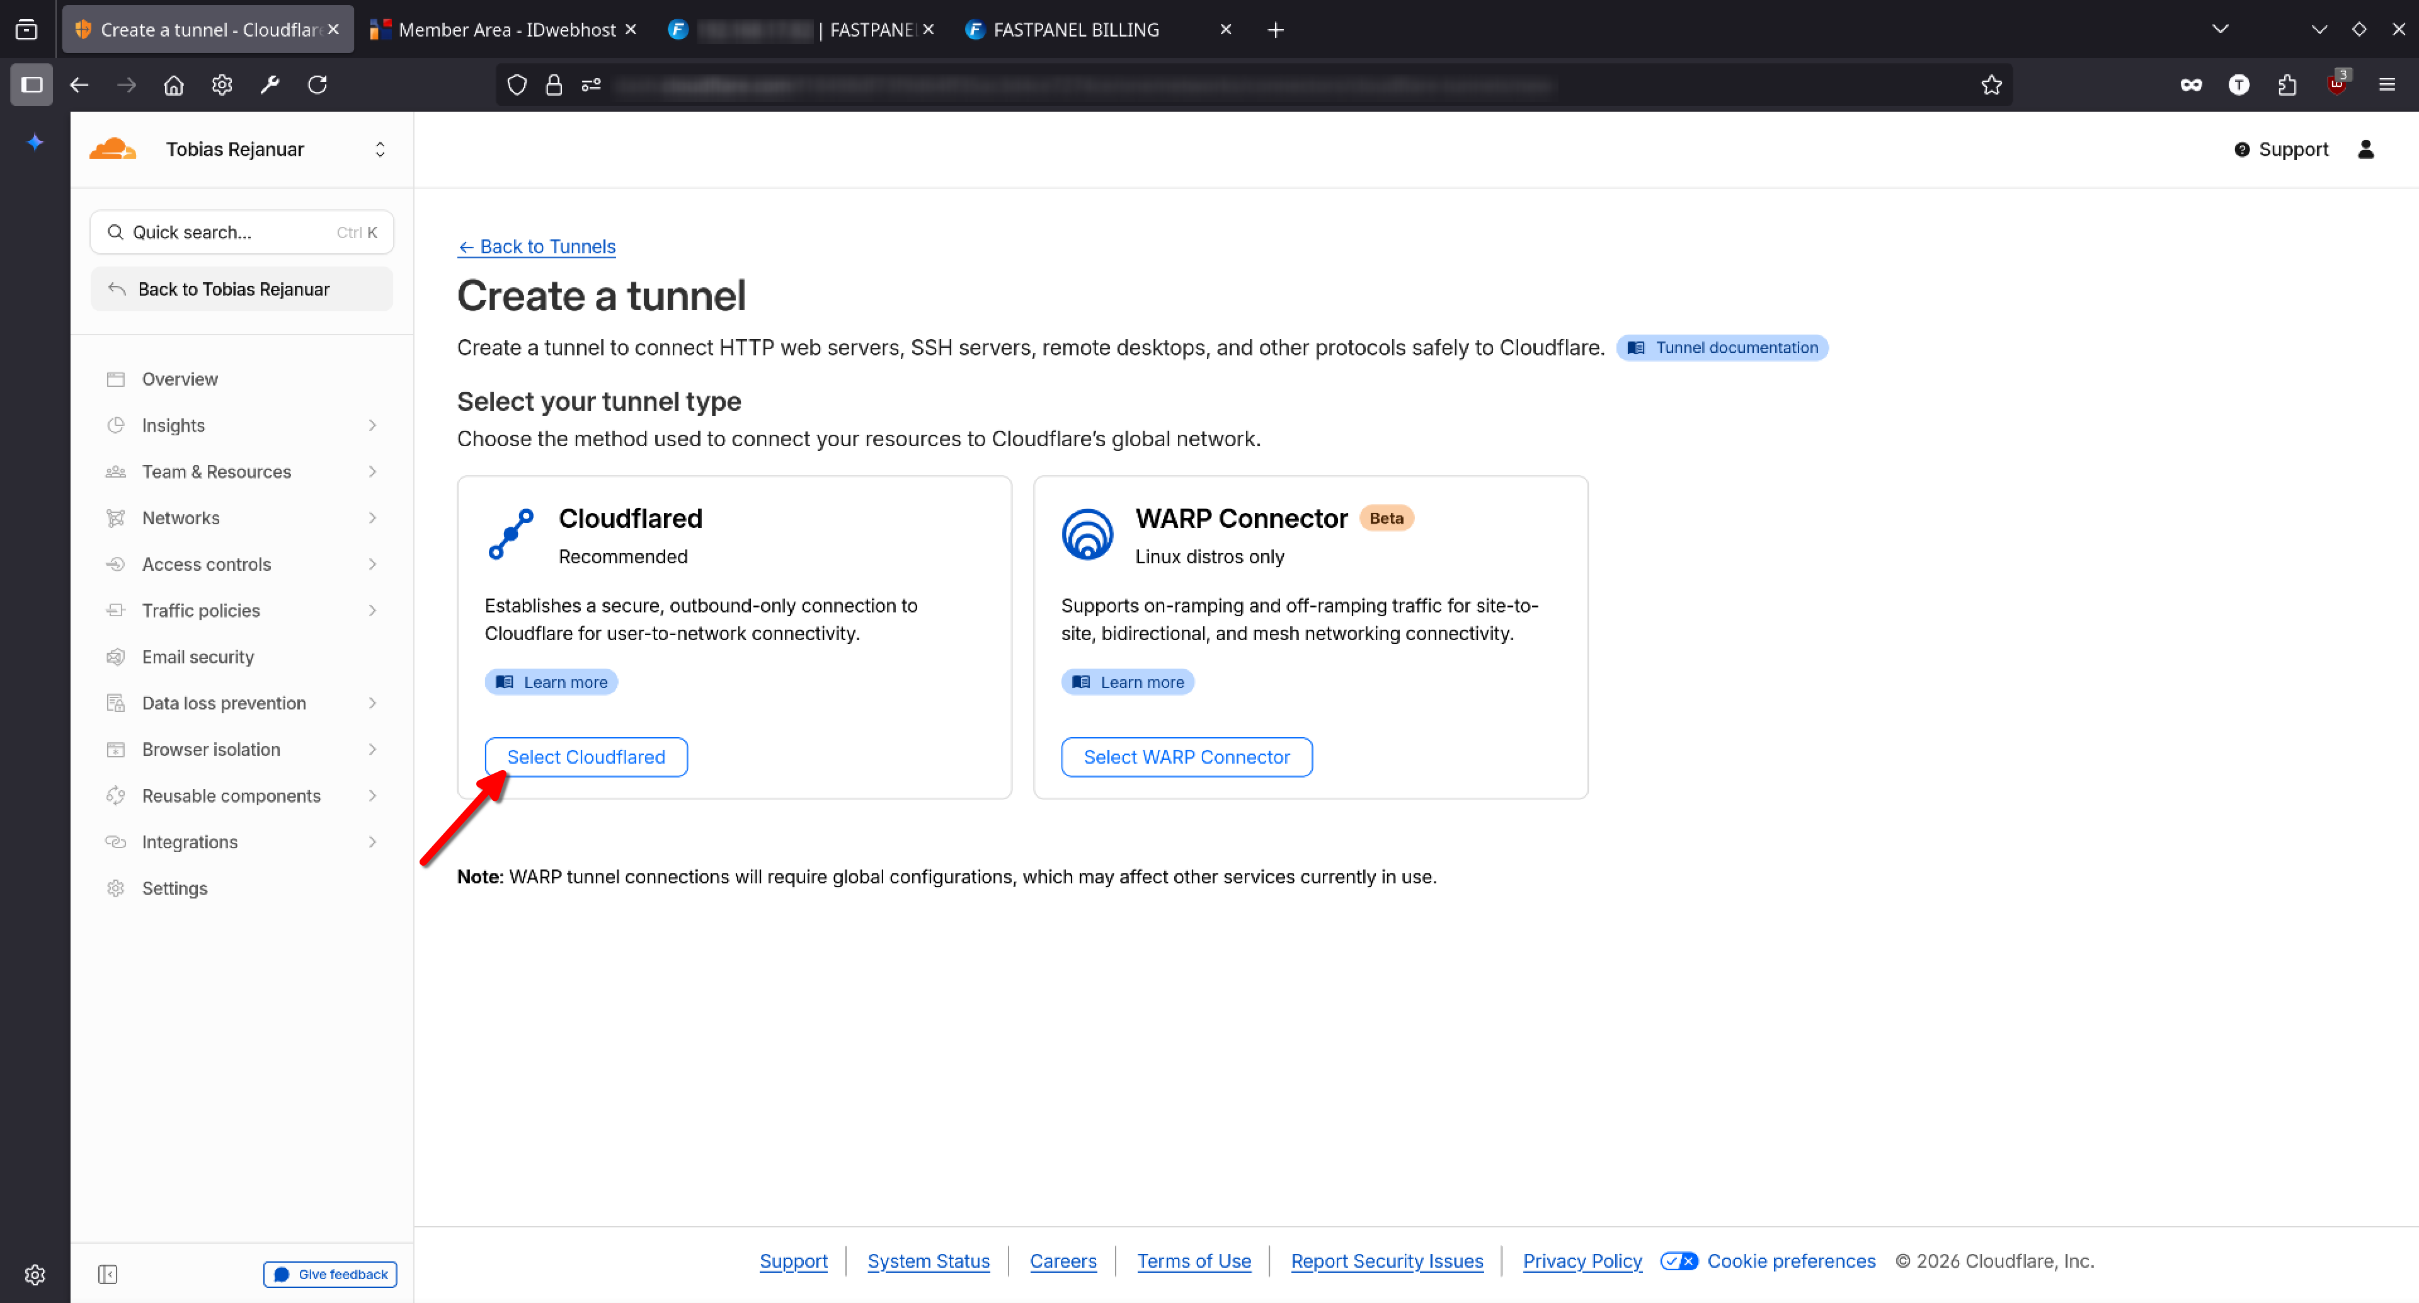Viewport: 2419px width, 1303px height.
Task: Expand Traffic policies chevron
Action: (x=373, y=611)
